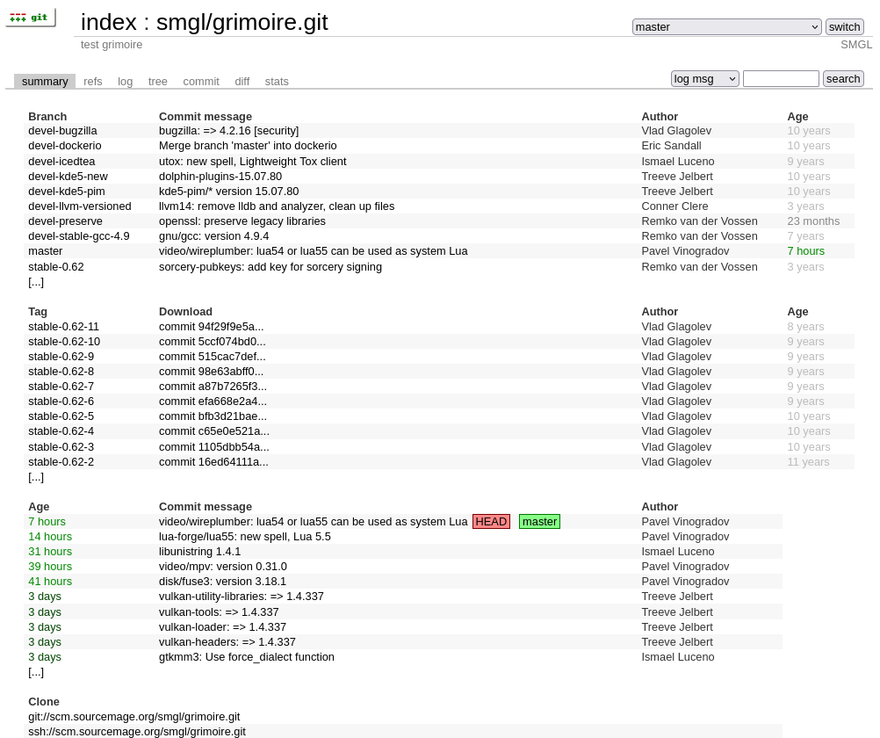Click the search button
Screen dimensions: 880x738
click(842, 78)
